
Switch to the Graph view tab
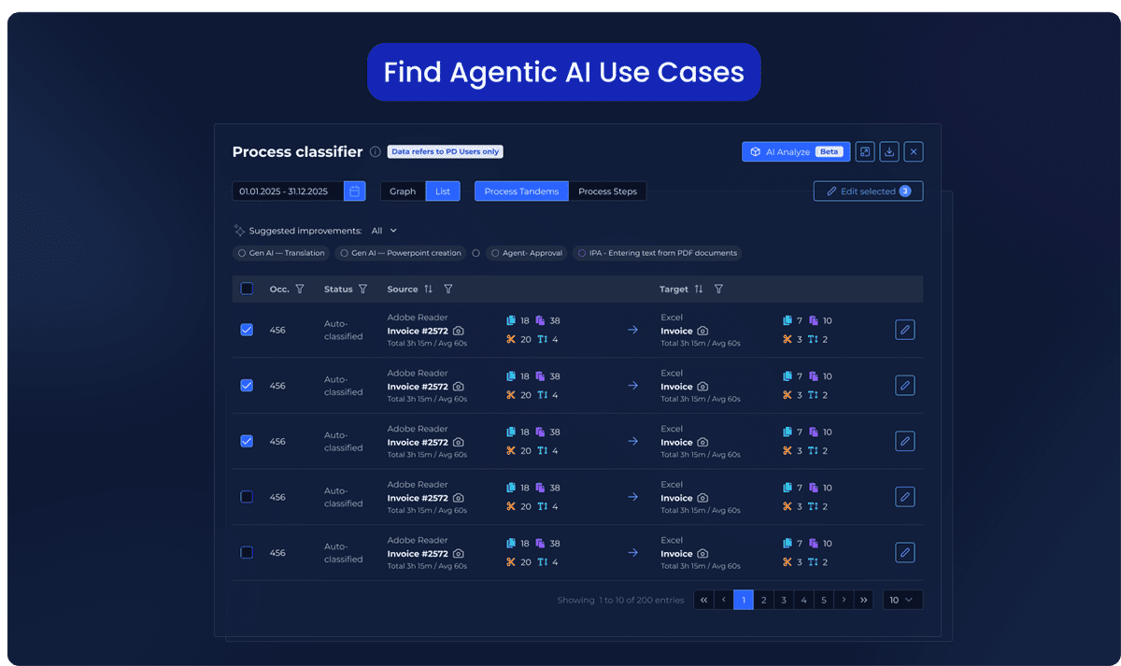tap(403, 191)
